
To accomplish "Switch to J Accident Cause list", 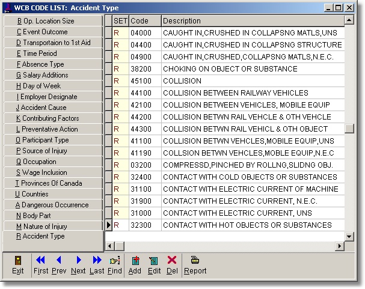I will 53,108.
